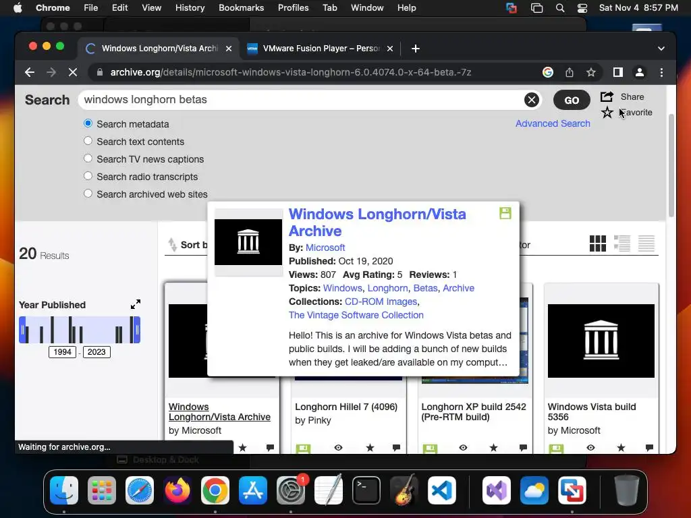Open the Profiles menu
The height and width of the screenshot is (518, 691).
pos(293,8)
